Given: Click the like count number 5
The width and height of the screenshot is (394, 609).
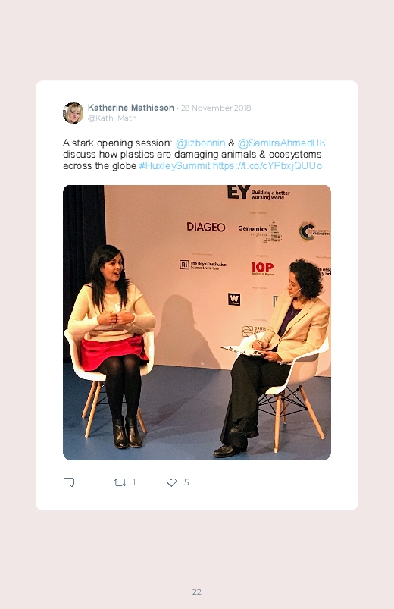Looking at the screenshot, I should point(186,482).
